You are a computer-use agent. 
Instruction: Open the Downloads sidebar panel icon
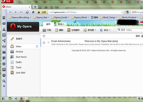(x=4, y=69)
